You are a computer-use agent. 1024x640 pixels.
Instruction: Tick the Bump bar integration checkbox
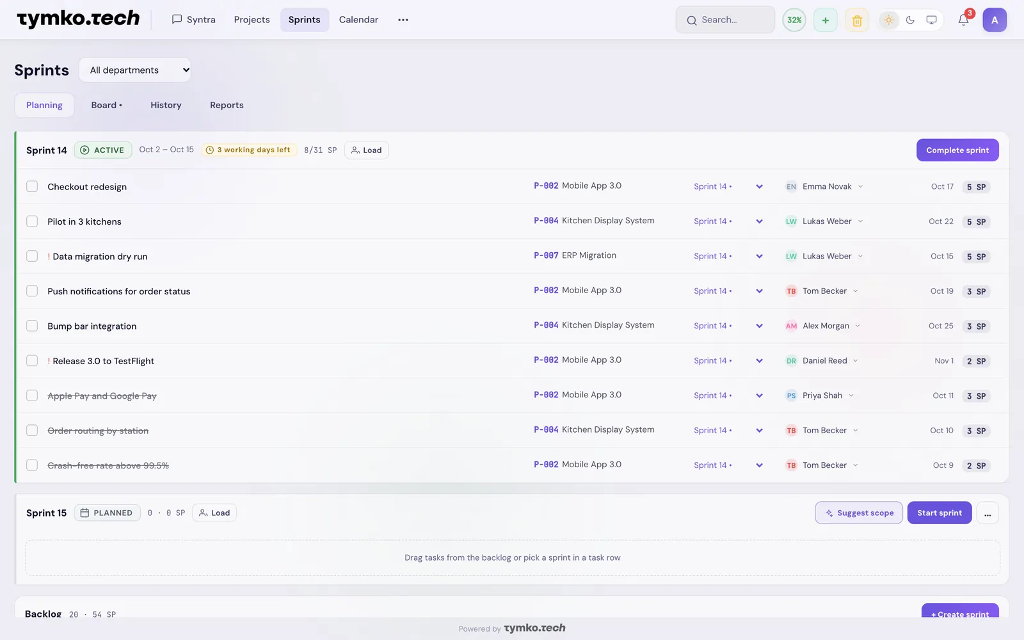(x=32, y=326)
